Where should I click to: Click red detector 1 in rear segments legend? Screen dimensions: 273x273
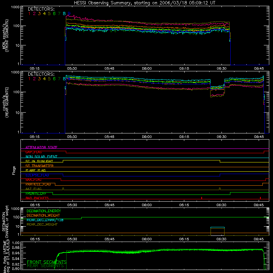click(x=29, y=79)
